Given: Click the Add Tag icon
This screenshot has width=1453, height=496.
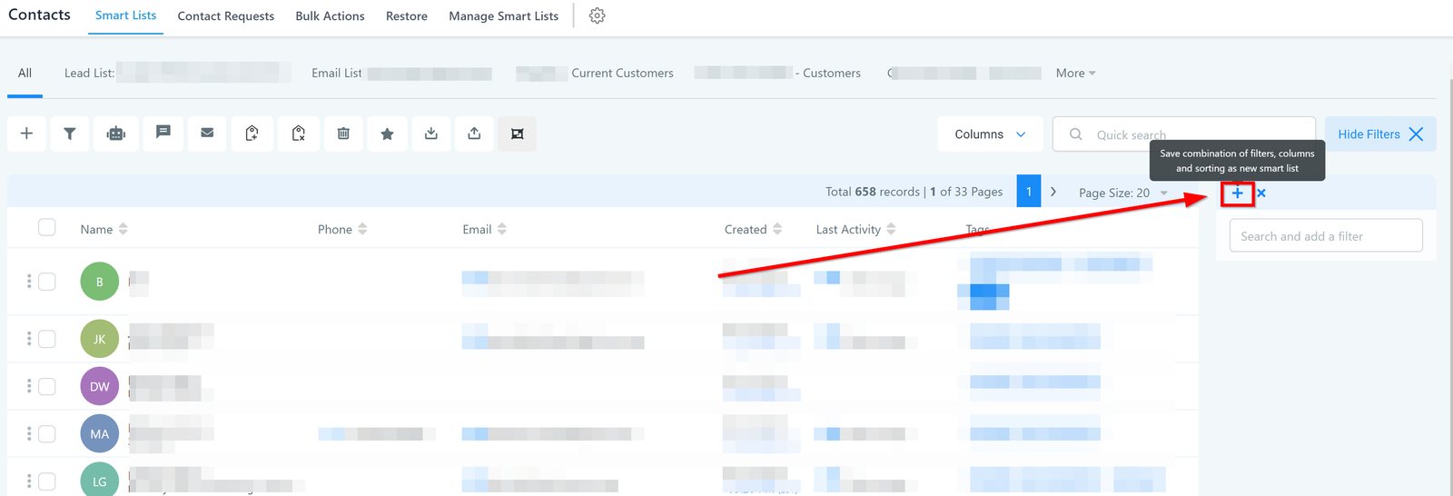Looking at the screenshot, I should [x=252, y=134].
